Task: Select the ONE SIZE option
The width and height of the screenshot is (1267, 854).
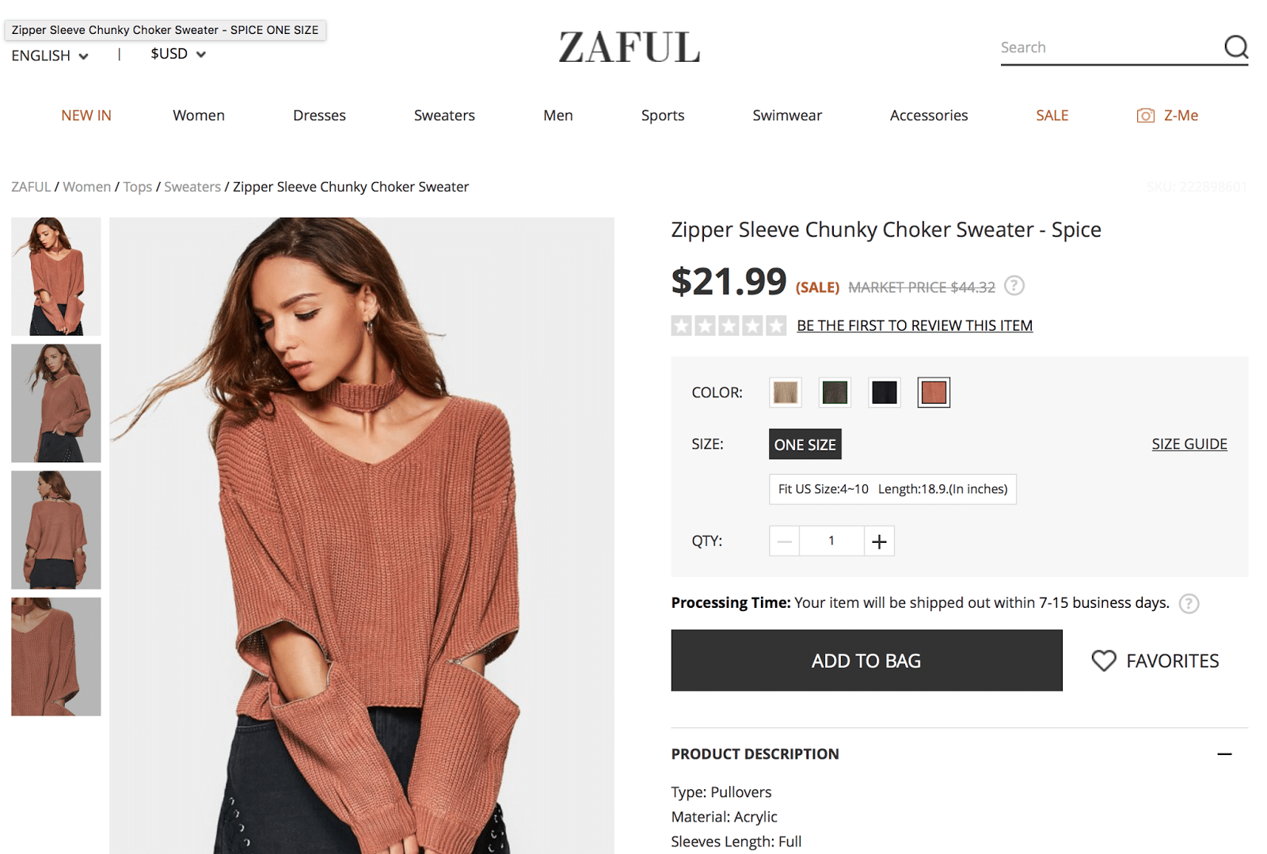Action: 805,444
